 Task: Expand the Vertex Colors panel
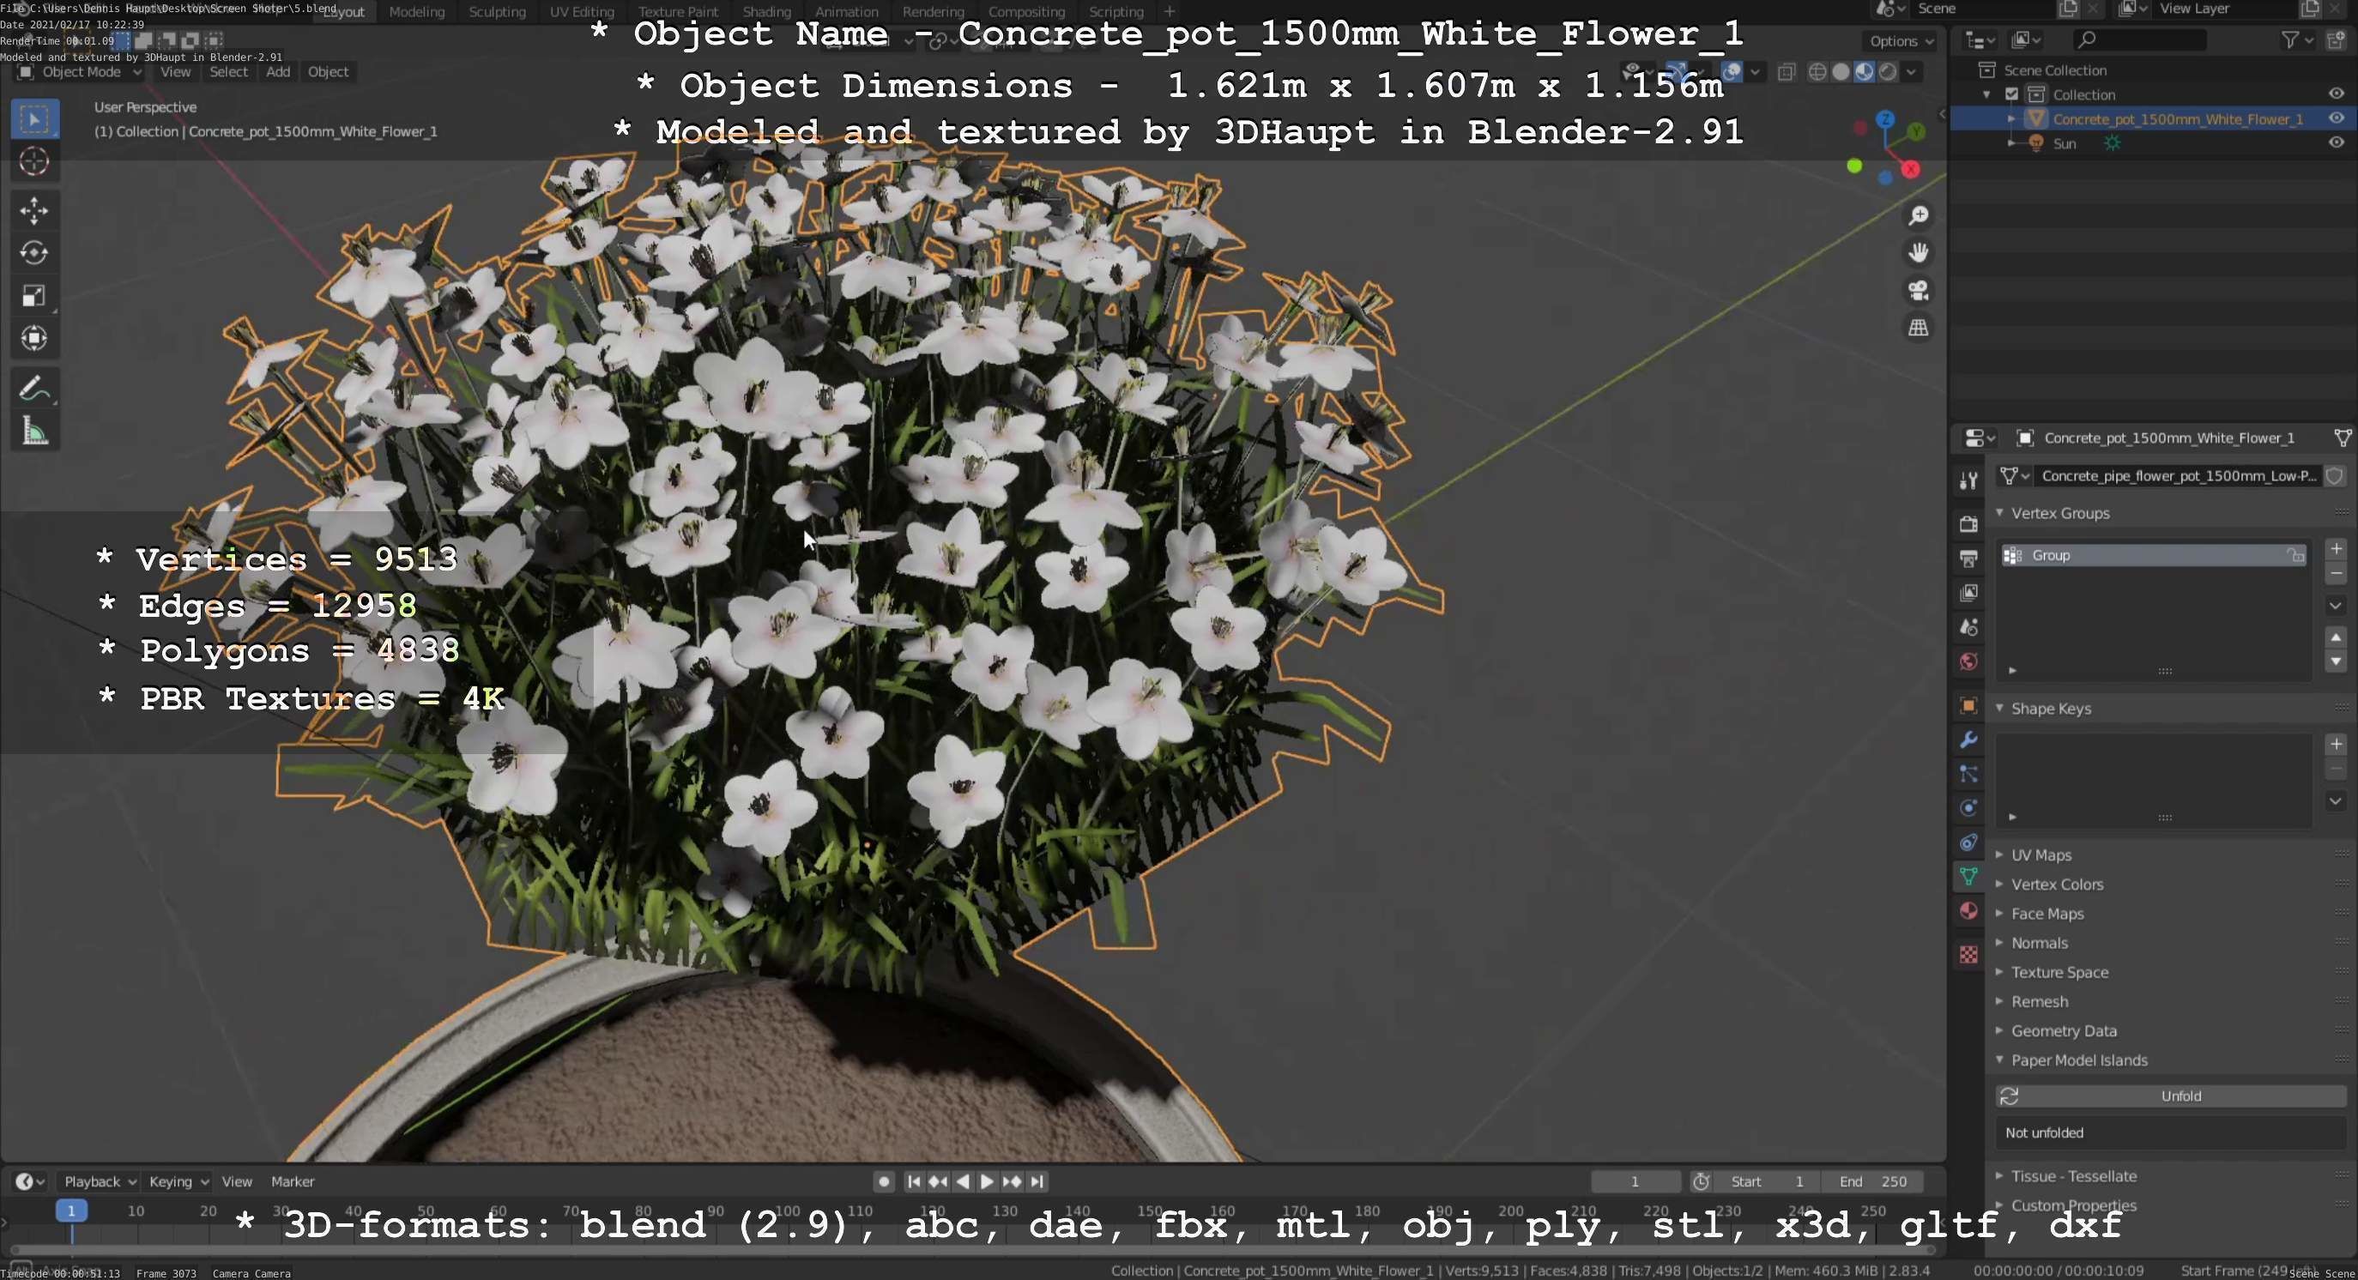[2000, 884]
